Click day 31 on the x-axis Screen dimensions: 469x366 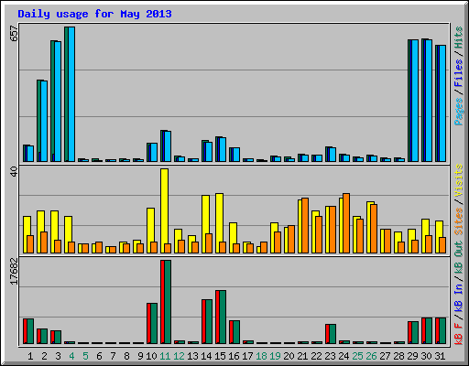click(440, 356)
